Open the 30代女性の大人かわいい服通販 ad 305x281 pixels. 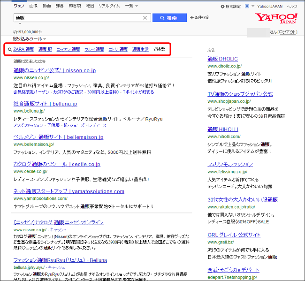click(x=243, y=200)
